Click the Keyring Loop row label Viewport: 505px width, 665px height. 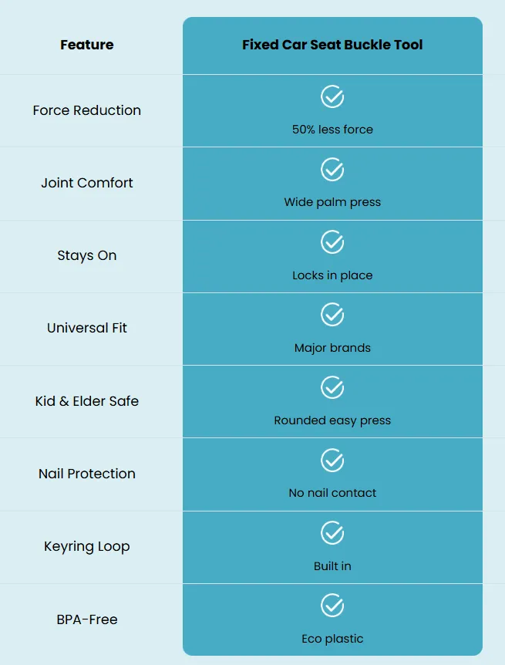pos(87,546)
